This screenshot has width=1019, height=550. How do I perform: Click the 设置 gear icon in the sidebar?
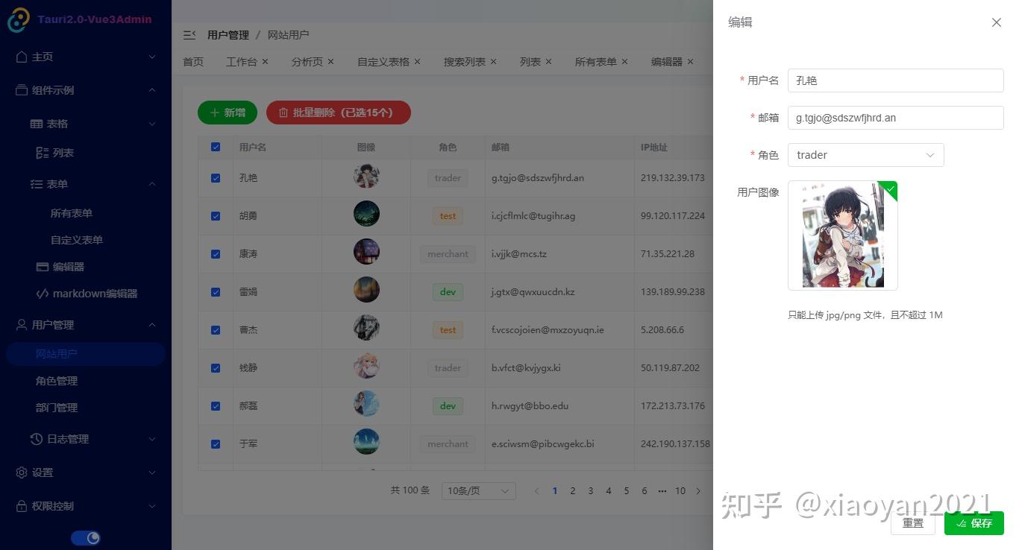22,472
